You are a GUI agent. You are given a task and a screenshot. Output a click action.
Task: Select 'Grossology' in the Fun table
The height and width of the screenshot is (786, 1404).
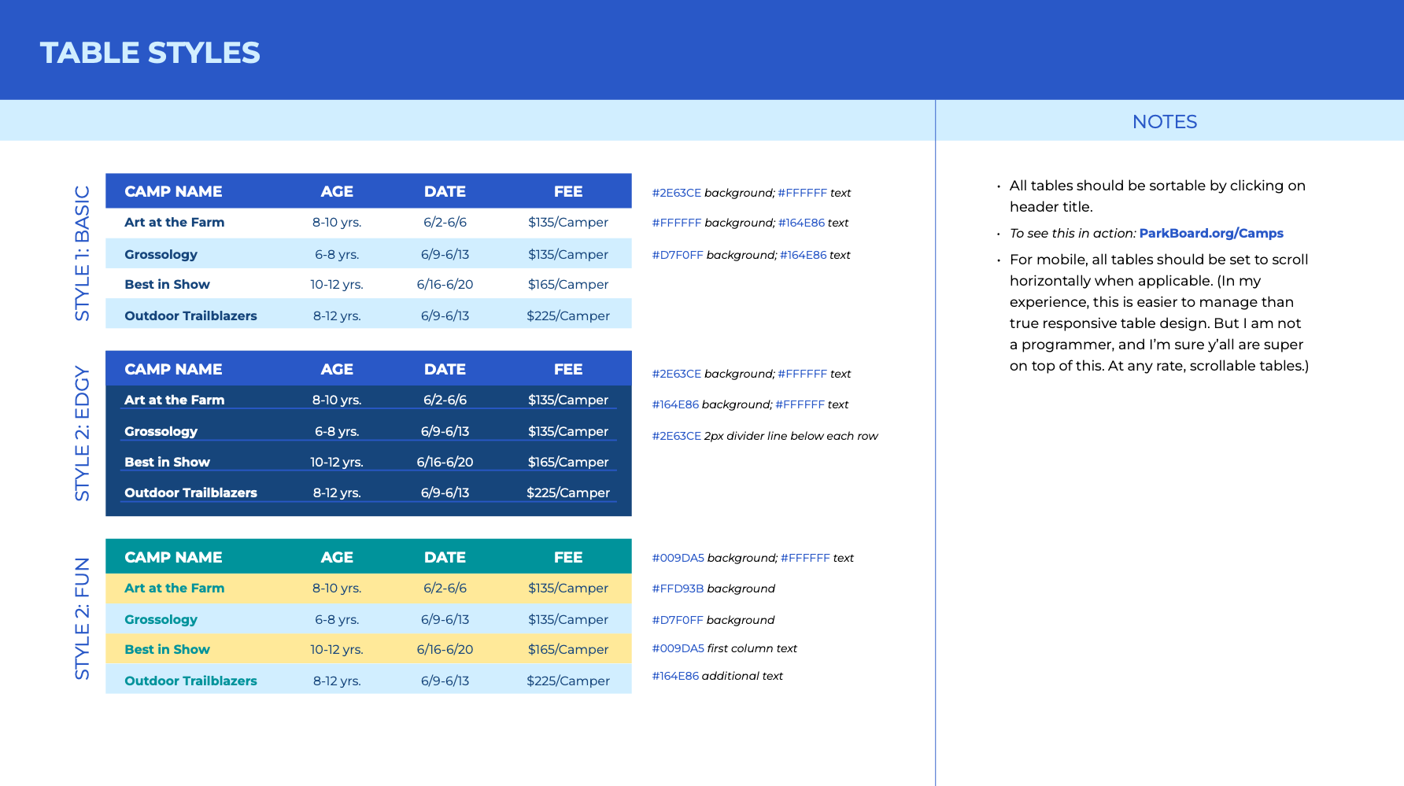pyautogui.click(x=161, y=619)
